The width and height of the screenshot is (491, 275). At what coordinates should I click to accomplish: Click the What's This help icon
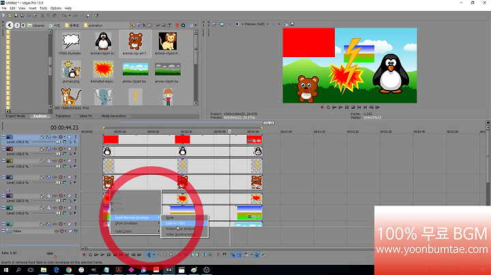click(96, 15)
